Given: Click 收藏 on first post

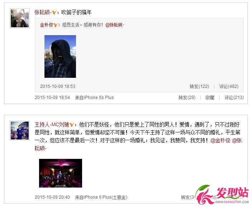Looking at the screenshot, I should [210, 98].
